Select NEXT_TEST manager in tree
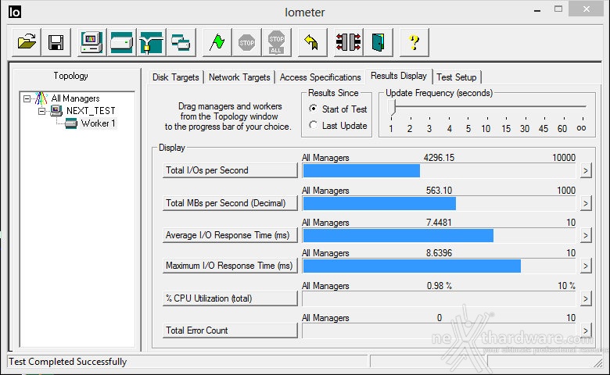 (91, 111)
